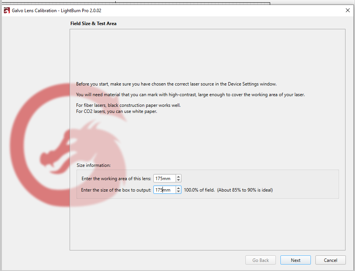
Task: Click the LightBurn app icon in title bar
Action: point(6,11)
